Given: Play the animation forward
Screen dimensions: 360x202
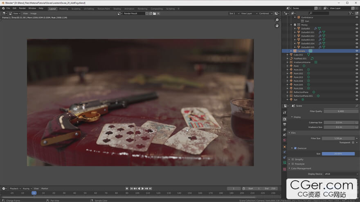Looking at the screenshot, I should coord(143,189).
